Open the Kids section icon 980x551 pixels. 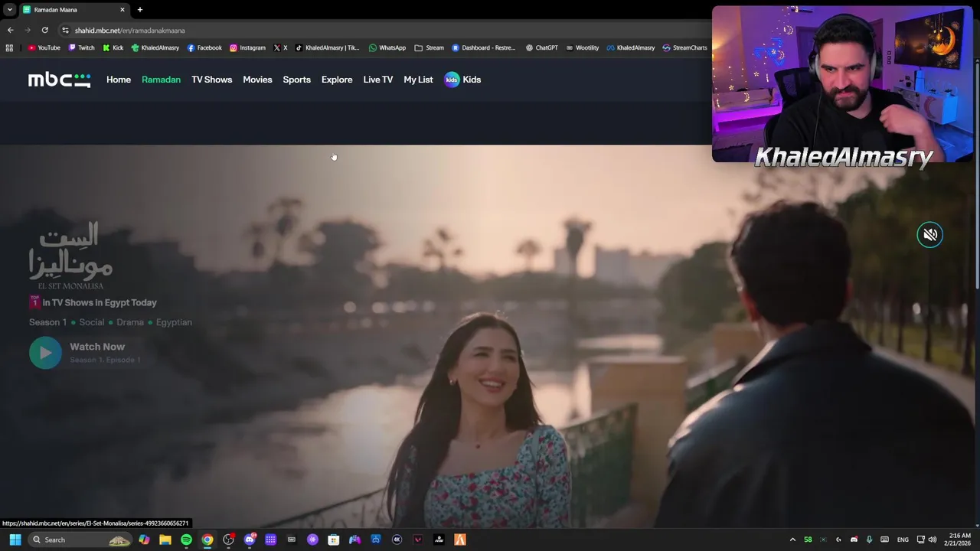tap(452, 80)
